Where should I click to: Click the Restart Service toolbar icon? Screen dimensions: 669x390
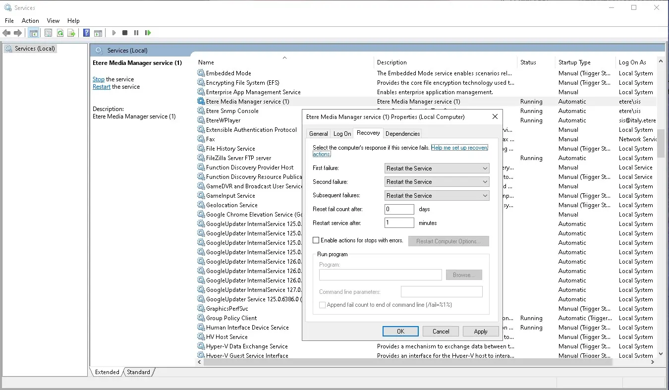pyautogui.click(x=148, y=33)
